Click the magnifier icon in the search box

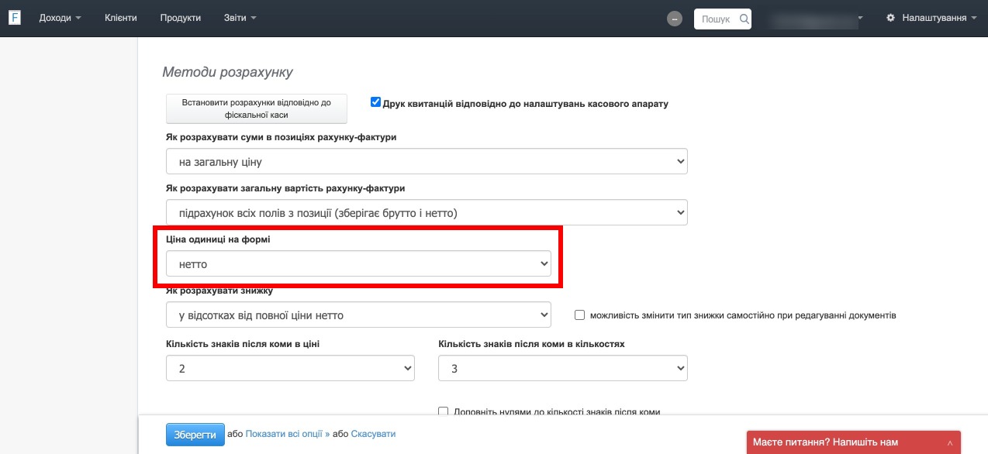coord(744,19)
